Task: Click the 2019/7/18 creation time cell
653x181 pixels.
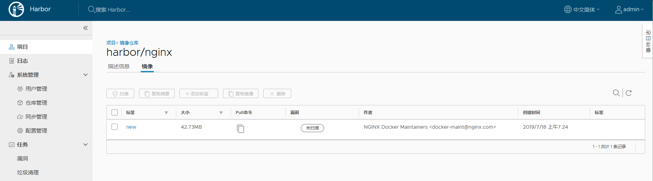Action: 545,127
